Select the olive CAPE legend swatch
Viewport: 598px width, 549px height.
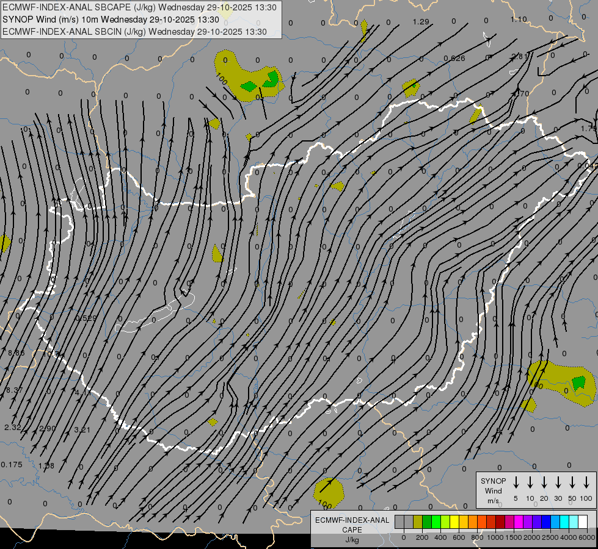[418, 522]
